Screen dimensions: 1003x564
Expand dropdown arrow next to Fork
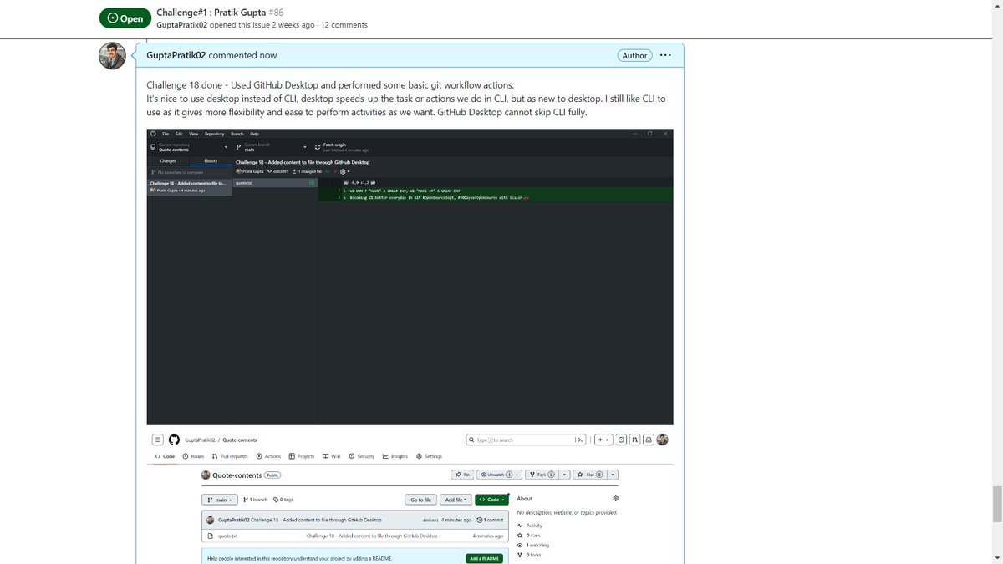coord(564,475)
